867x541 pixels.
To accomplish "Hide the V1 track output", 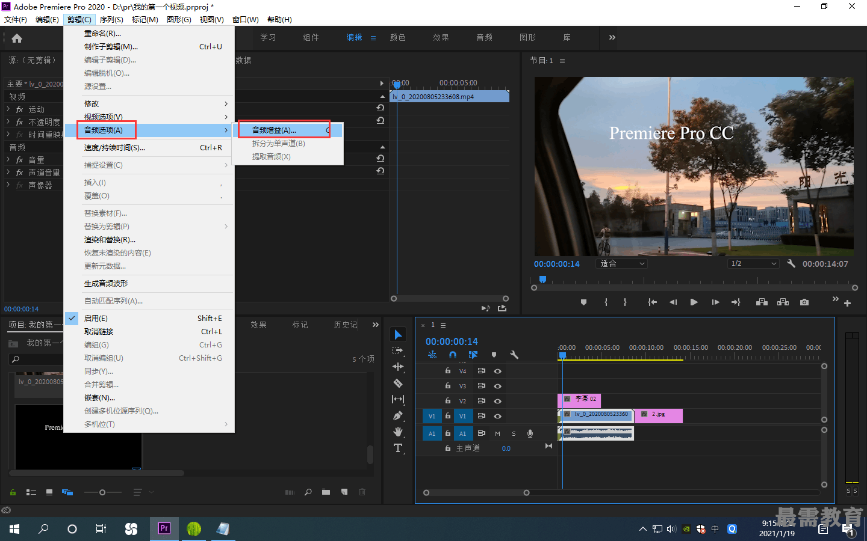I will (497, 416).
